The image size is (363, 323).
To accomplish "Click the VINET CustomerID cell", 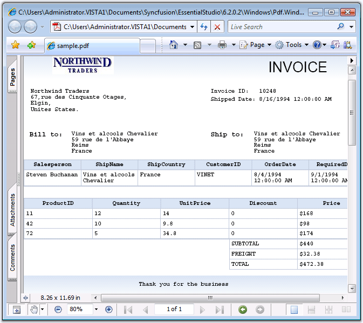I will point(223,178).
